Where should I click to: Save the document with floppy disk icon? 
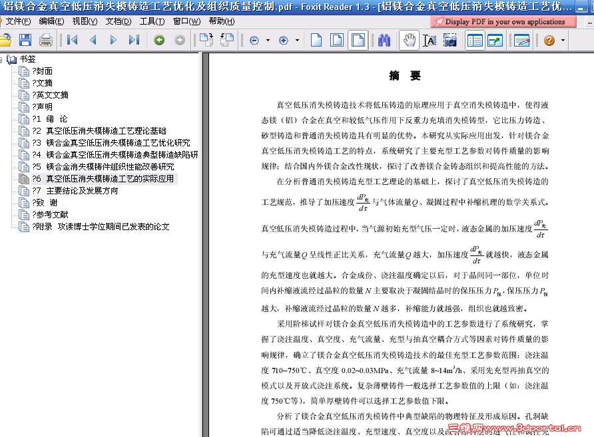25,40
